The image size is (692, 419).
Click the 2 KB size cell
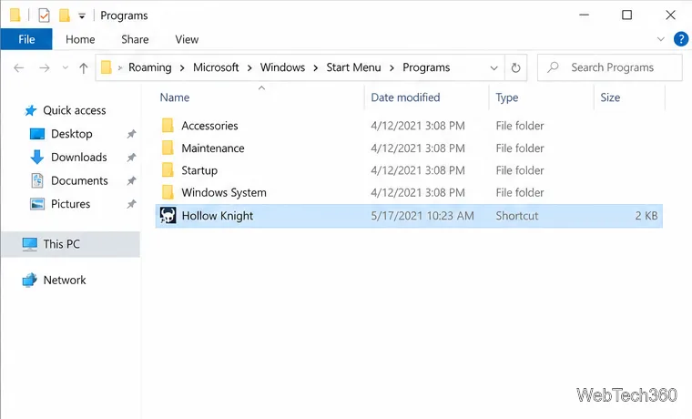click(x=646, y=216)
